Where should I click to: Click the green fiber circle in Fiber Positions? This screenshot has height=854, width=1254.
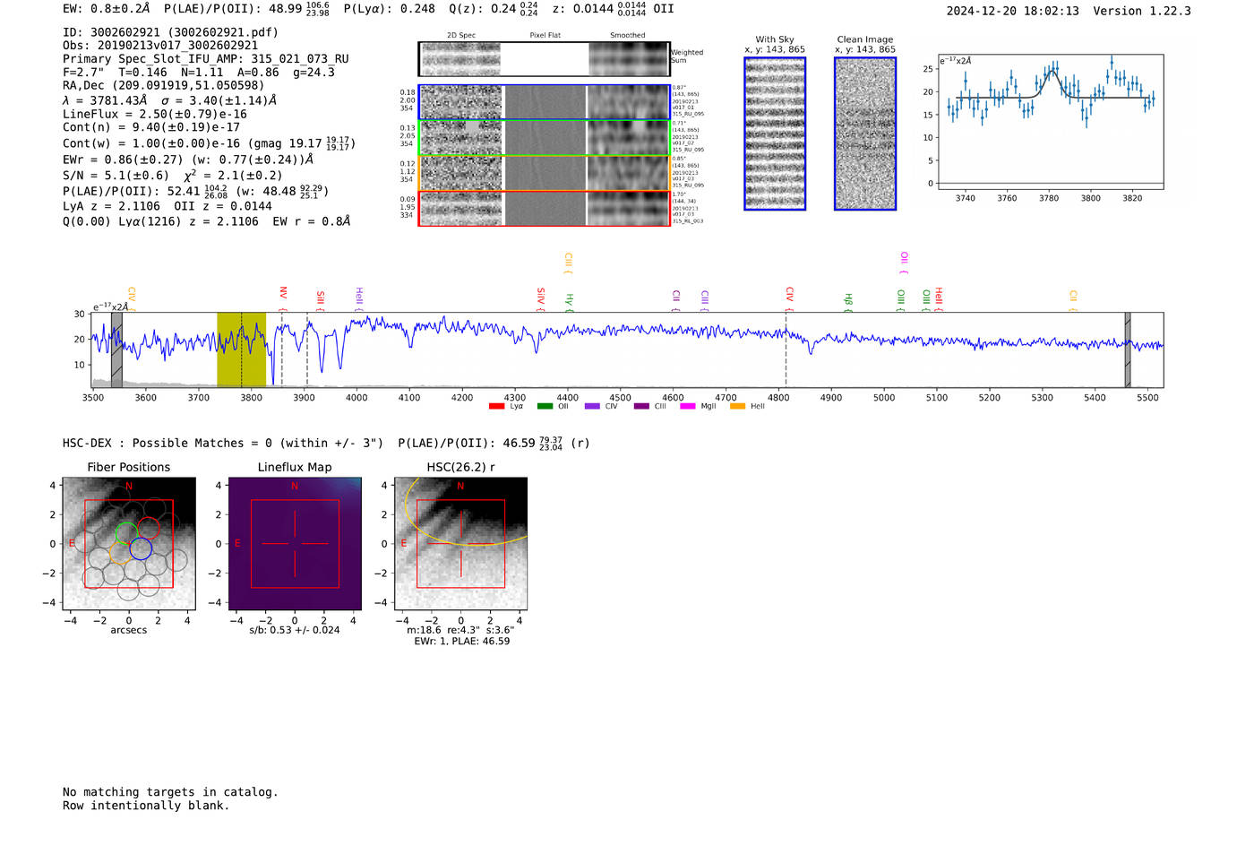coord(127,533)
